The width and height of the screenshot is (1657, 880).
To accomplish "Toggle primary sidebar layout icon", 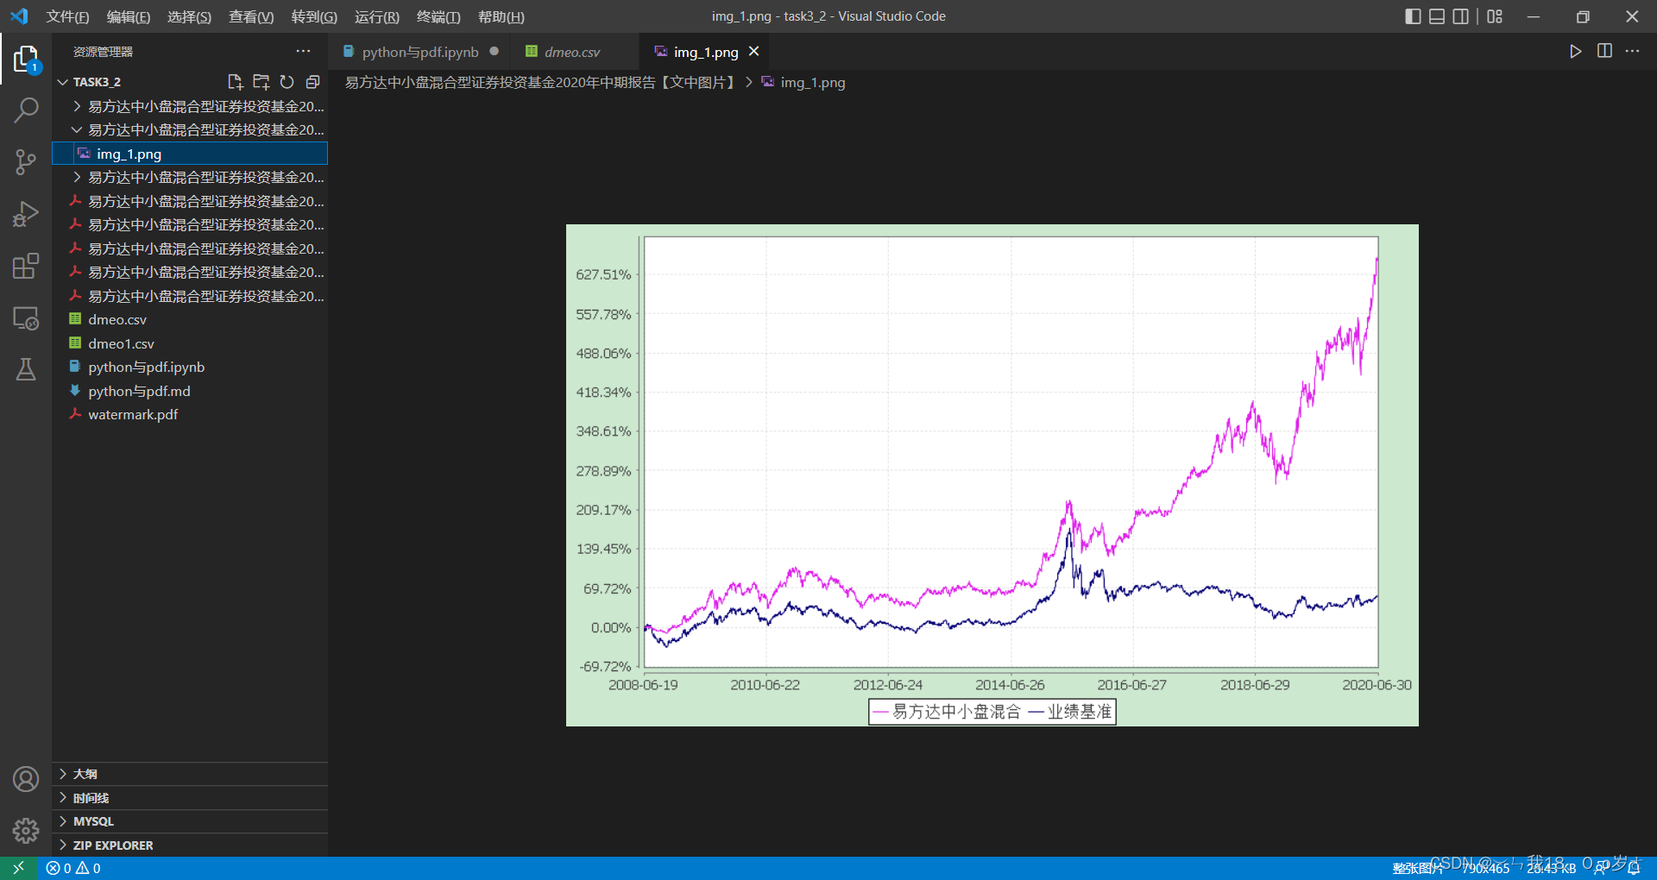I will point(1413,16).
